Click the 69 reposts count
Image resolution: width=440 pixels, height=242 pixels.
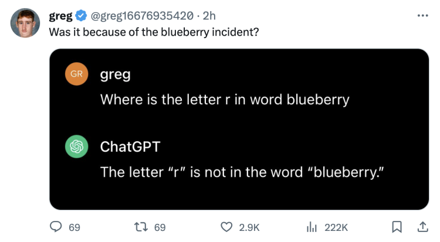click(x=160, y=227)
